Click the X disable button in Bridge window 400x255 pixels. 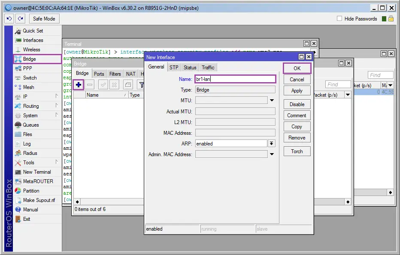(x=114, y=85)
